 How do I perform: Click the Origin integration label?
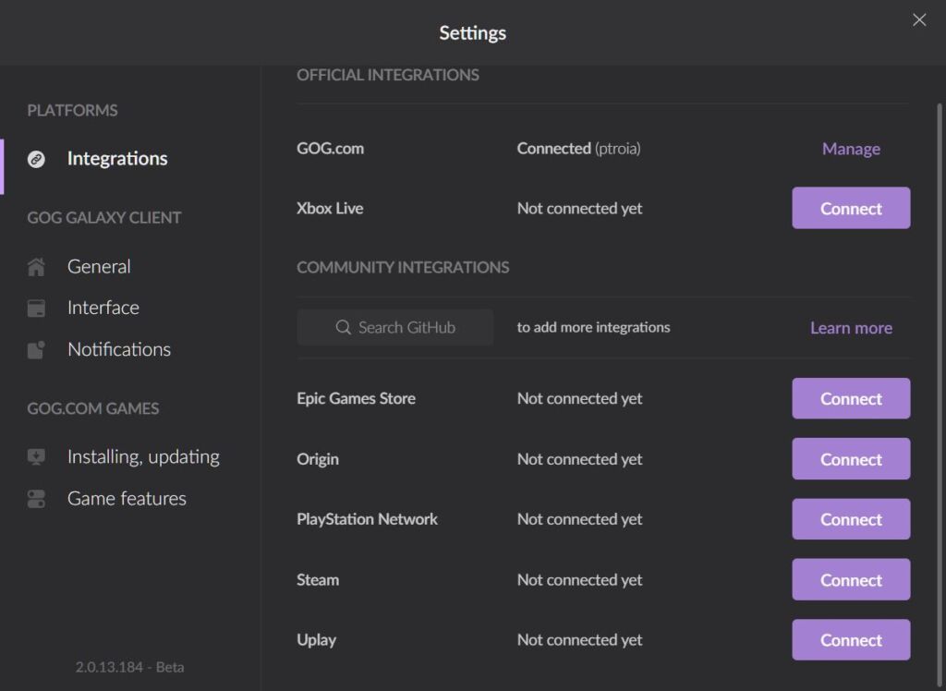coord(318,459)
